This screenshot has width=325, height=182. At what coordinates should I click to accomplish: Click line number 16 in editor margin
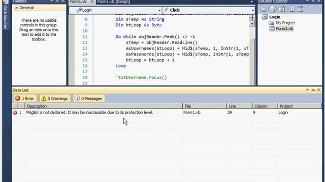pos(85,66)
